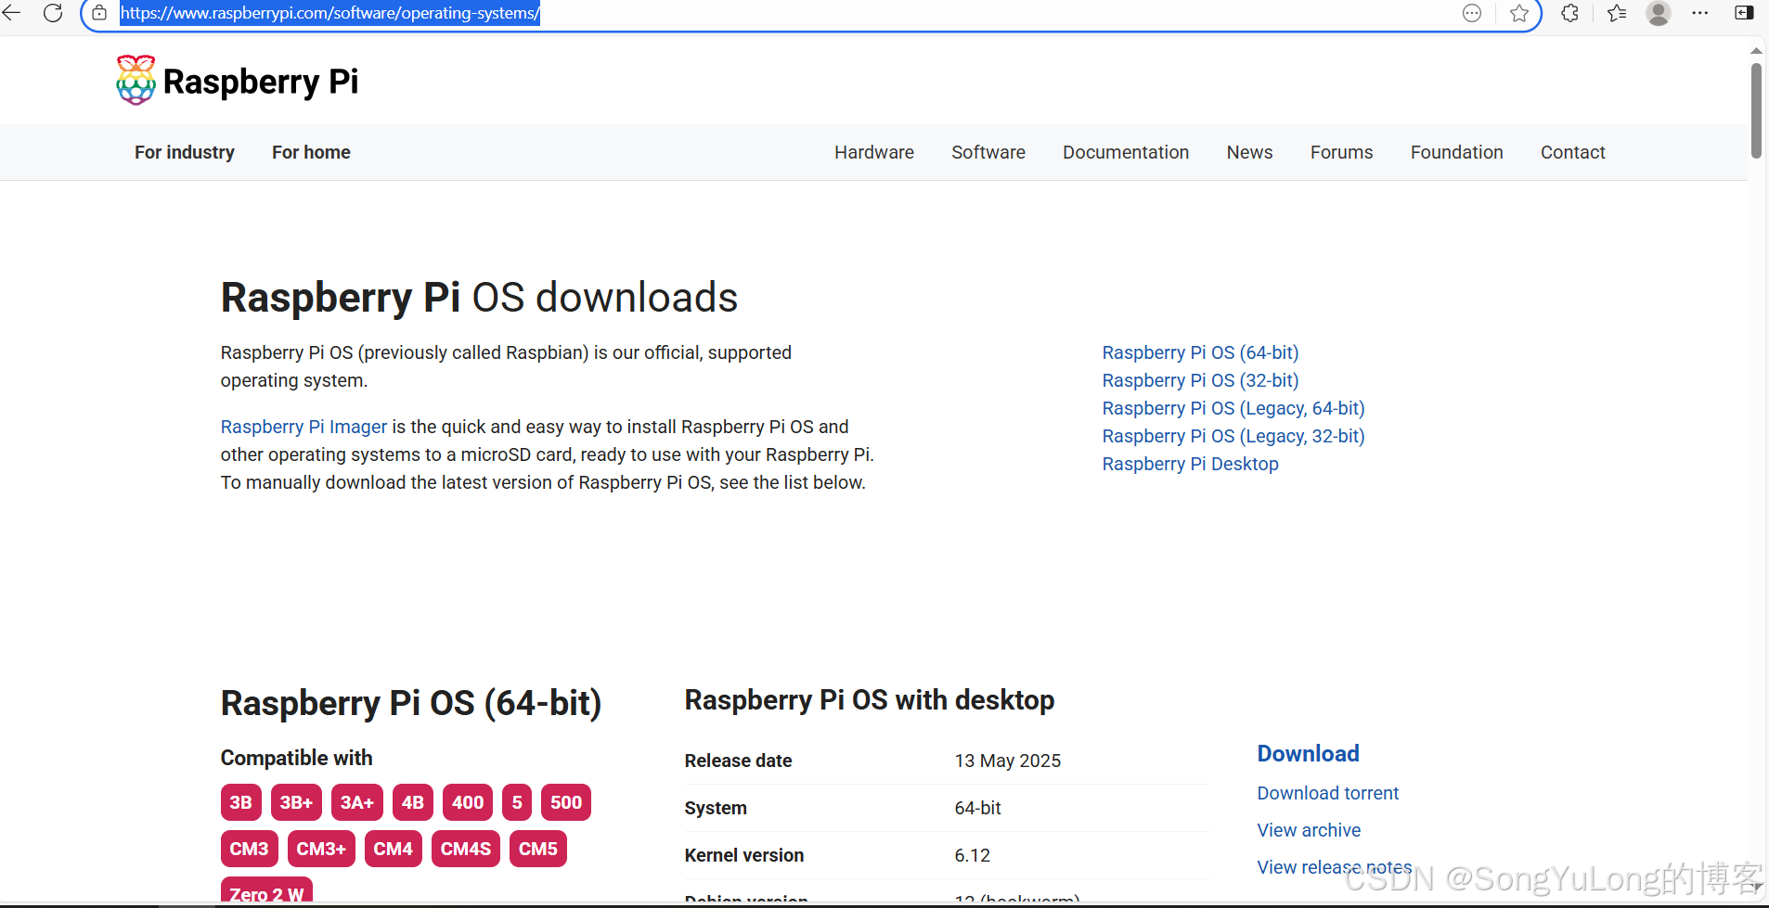The width and height of the screenshot is (1769, 908).
Task: Jump to Raspberry Pi OS (64-bit) link
Action: click(1200, 352)
